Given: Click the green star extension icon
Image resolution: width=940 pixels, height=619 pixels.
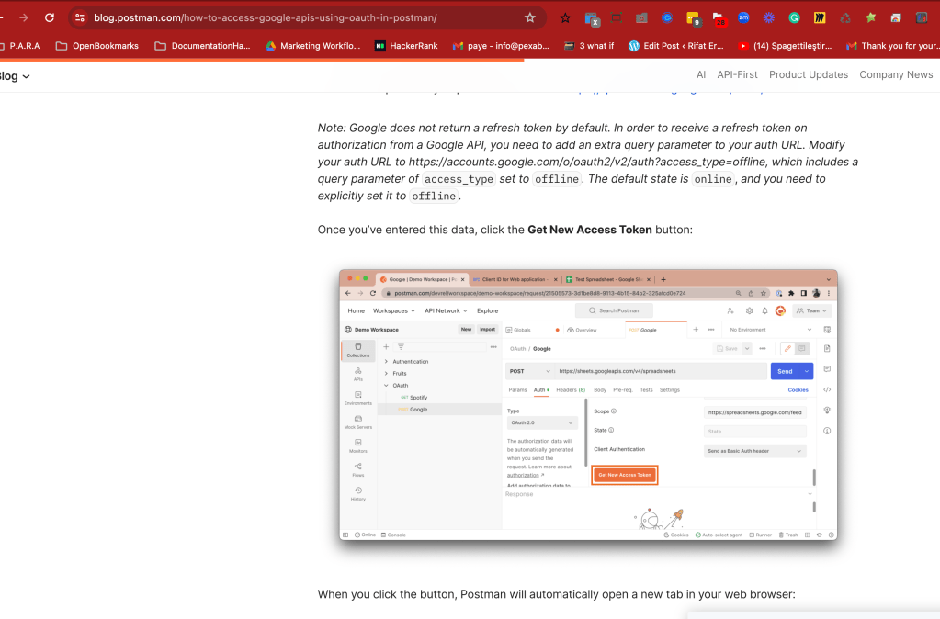Looking at the screenshot, I should (x=870, y=18).
